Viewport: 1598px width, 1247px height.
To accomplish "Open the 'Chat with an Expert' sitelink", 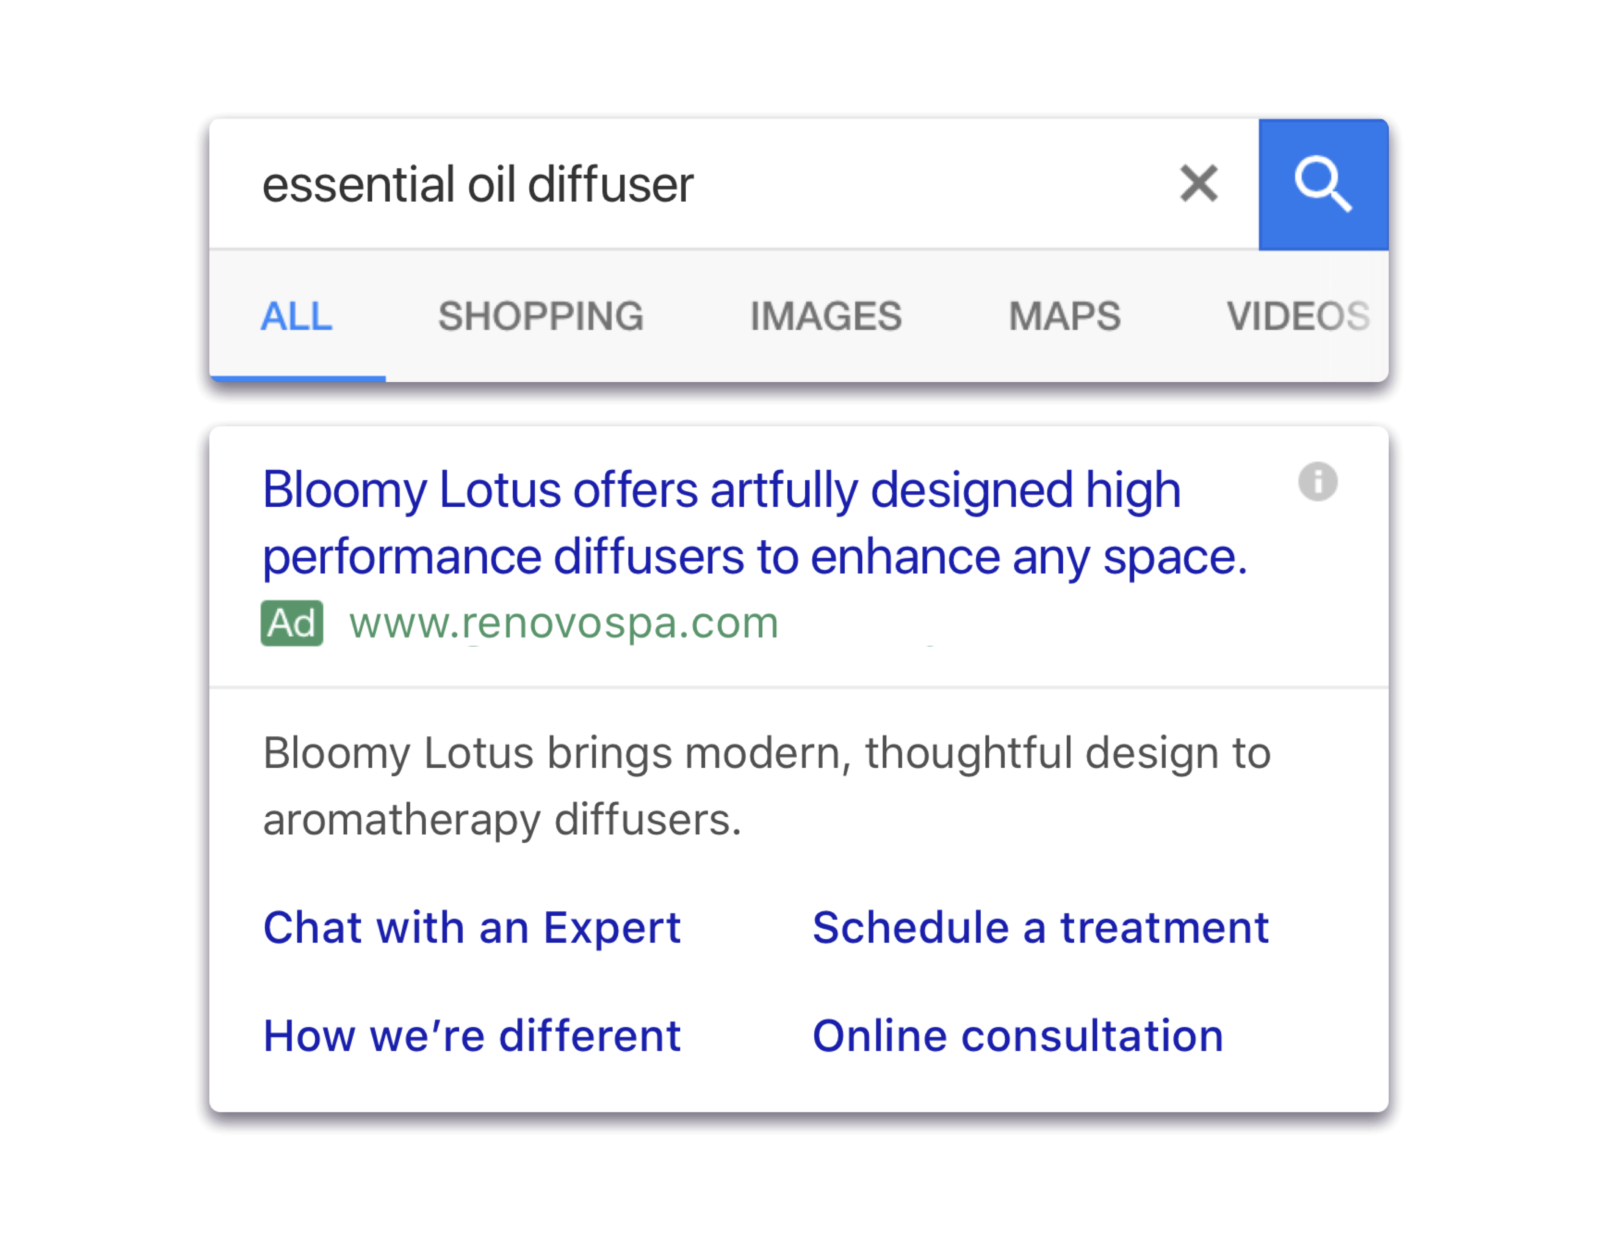I will [x=472, y=928].
